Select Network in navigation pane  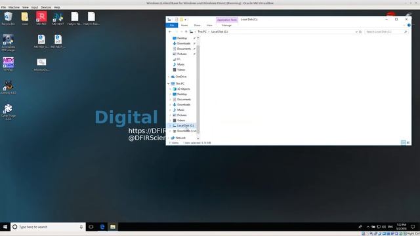(180, 138)
